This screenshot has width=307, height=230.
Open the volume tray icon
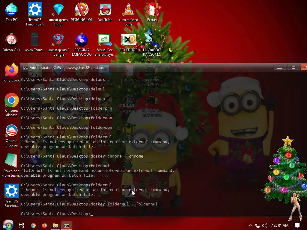(x=264, y=226)
